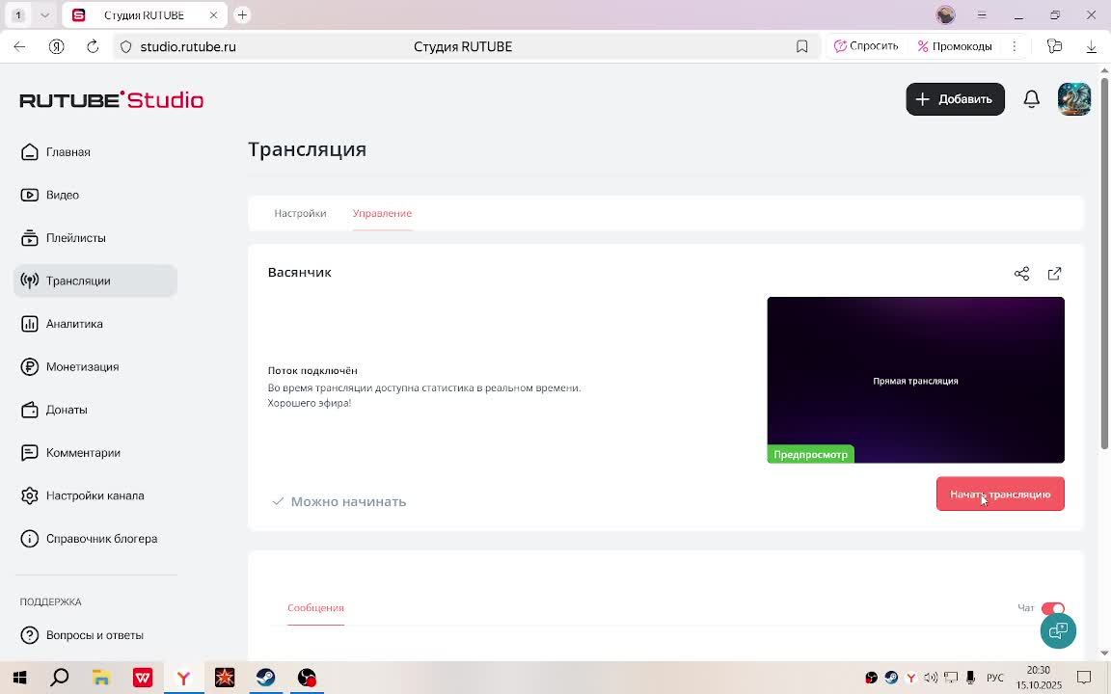Close the Студия RUTUBE tab

click(x=213, y=14)
